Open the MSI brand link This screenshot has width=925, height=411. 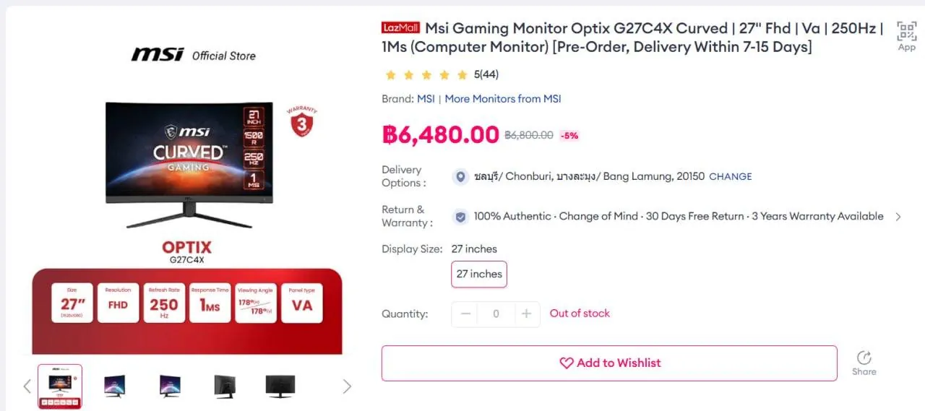coord(426,99)
